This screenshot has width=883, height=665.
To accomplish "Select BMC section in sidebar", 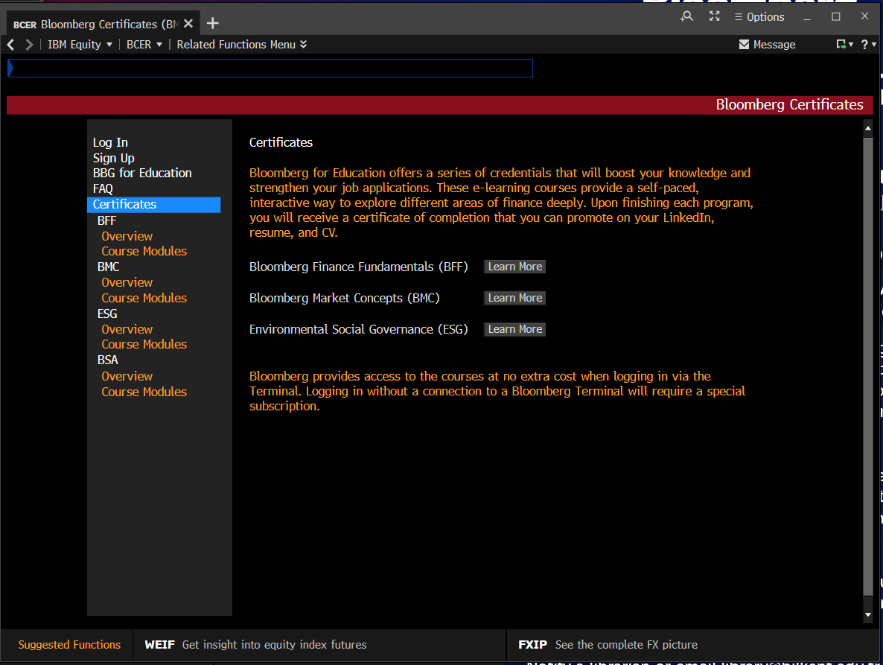I will tap(109, 267).
